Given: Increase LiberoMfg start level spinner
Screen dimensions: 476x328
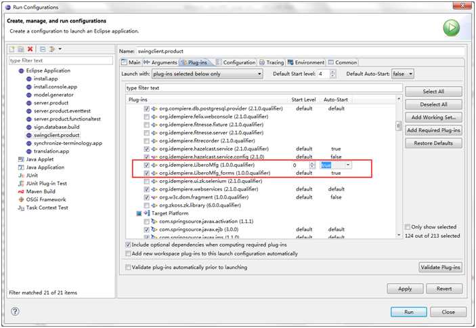Looking at the screenshot, I should [x=312, y=163].
